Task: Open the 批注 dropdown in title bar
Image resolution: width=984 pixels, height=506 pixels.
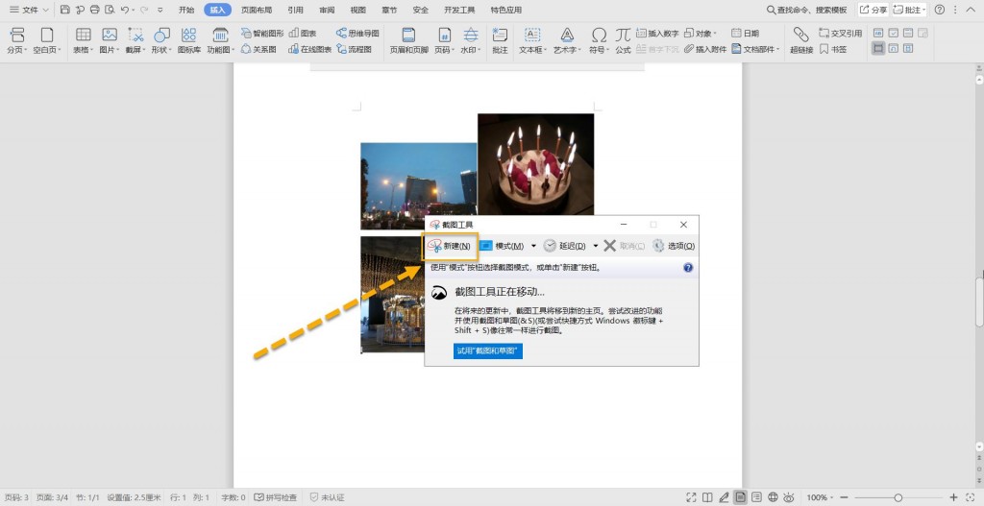Action: coord(925,10)
